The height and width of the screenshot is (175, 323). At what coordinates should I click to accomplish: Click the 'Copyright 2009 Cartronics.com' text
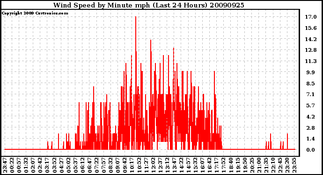coord(35,13)
